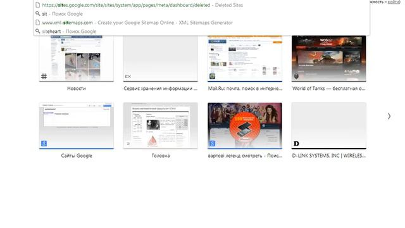
Task: Click the magnifier icon beside "siteheart"
Action: [x=38, y=31]
